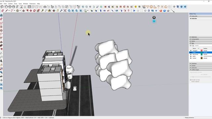Select the Line pencil tool

7,11
